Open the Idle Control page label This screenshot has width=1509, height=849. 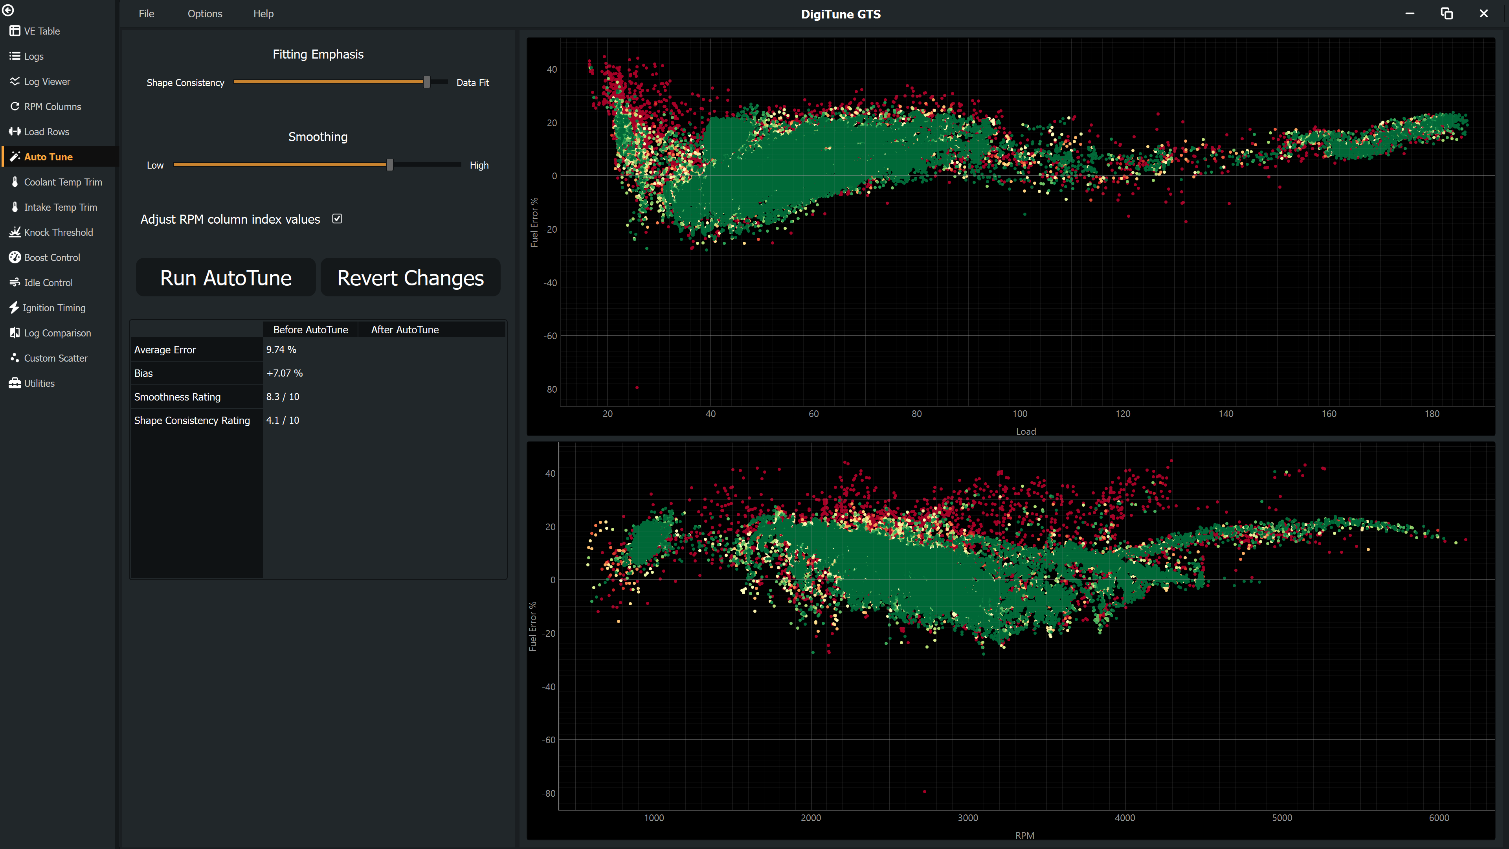[48, 283]
